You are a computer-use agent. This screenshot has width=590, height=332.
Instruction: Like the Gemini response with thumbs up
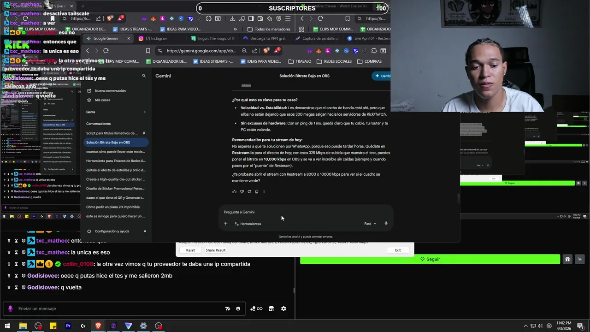(x=235, y=191)
